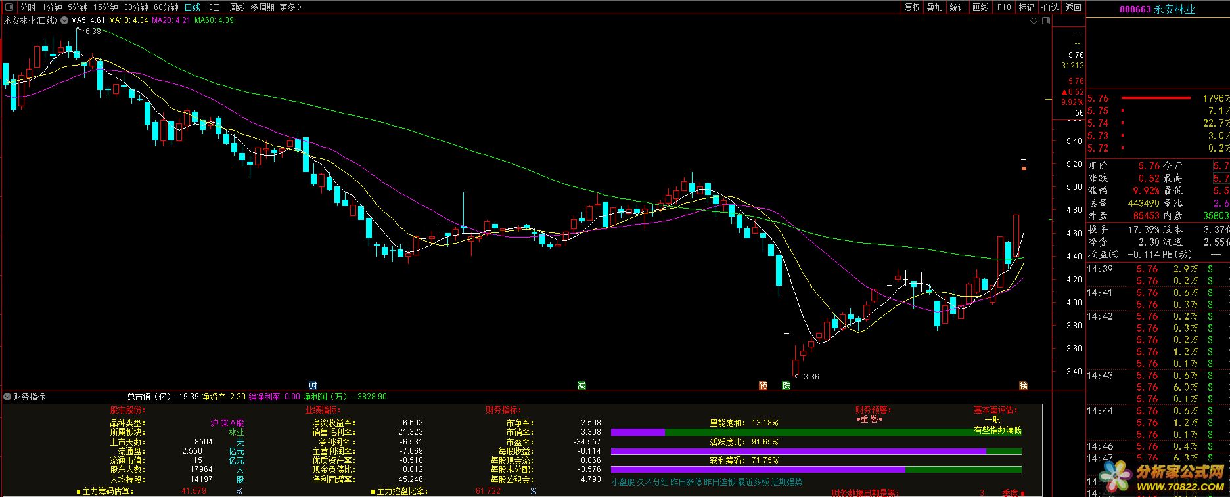The height and width of the screenshot is (497, 1230).
Task: Click the 现价 5.76 value
Action: pyautogui.click(x=1149, y=166)
